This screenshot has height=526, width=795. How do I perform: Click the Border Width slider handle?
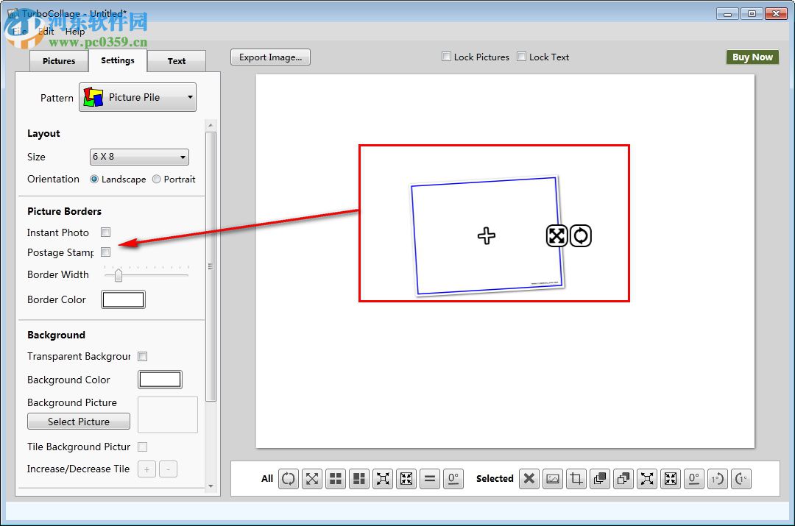[118, 275]
